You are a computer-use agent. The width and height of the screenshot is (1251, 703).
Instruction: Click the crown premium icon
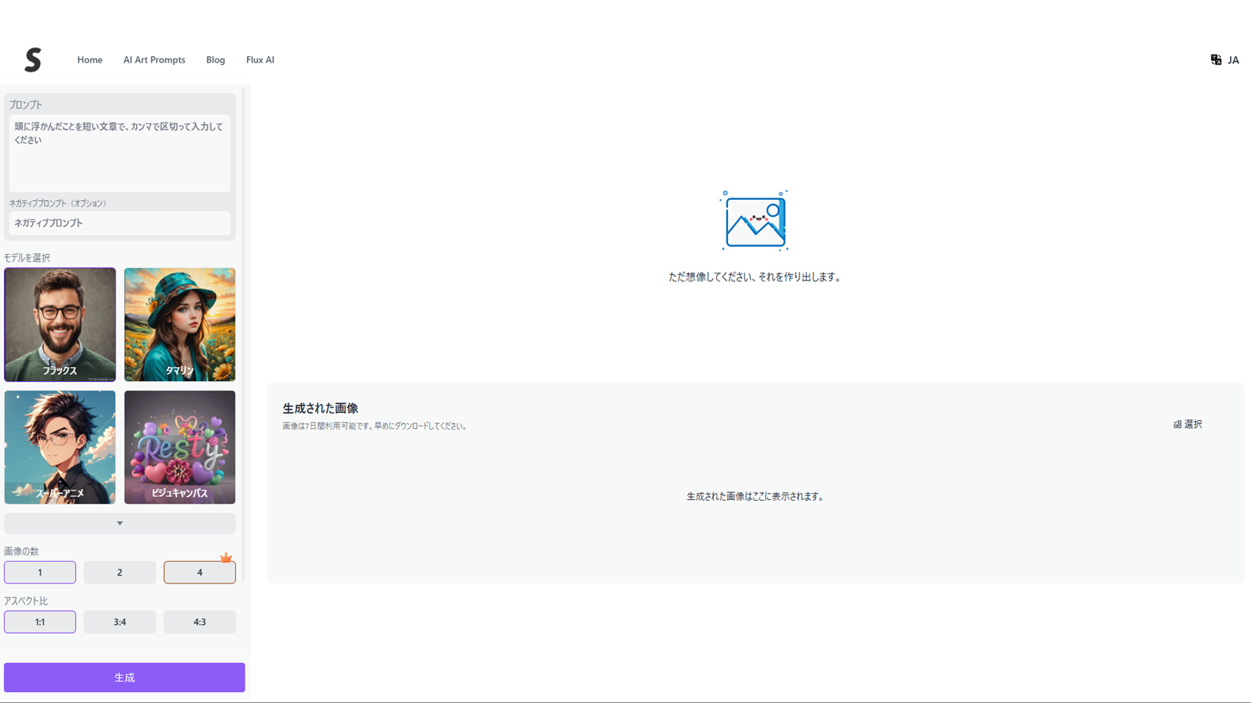coord(226,558)
